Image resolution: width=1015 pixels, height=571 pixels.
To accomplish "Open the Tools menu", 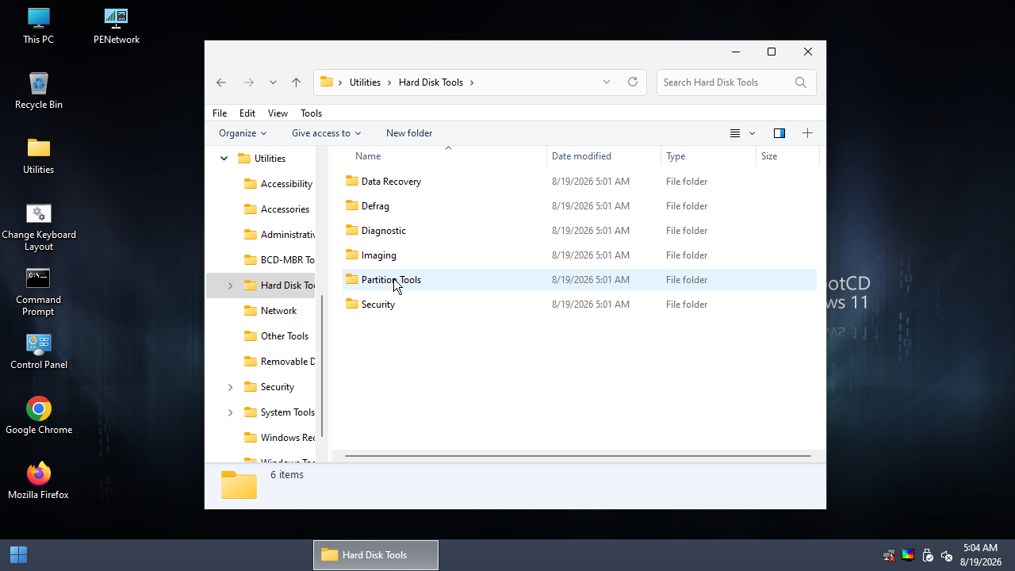I will (311, 113).
